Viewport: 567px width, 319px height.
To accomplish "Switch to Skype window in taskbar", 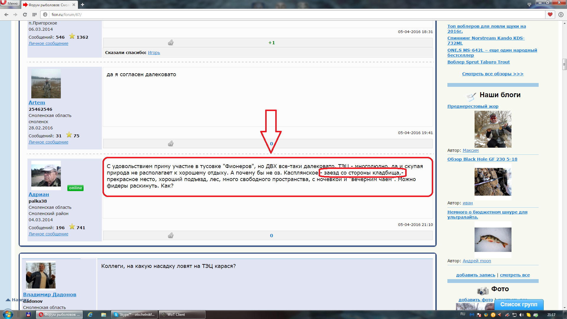I will click(x=134, y=315).
